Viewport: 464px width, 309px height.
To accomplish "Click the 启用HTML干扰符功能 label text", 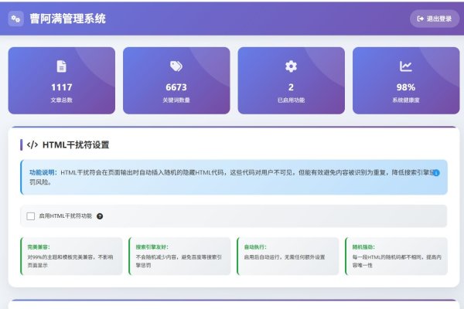I will (x=66, y=216).
